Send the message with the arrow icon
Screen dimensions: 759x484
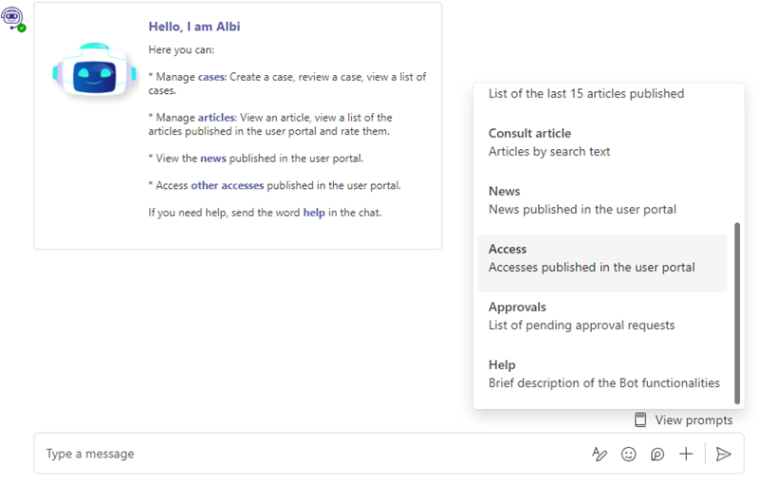(x=723, y=454)
